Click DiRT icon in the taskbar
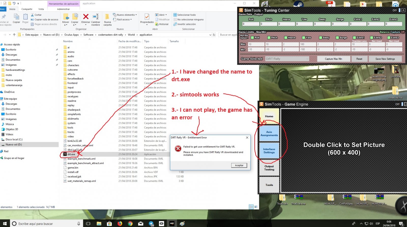 (172, 223)
